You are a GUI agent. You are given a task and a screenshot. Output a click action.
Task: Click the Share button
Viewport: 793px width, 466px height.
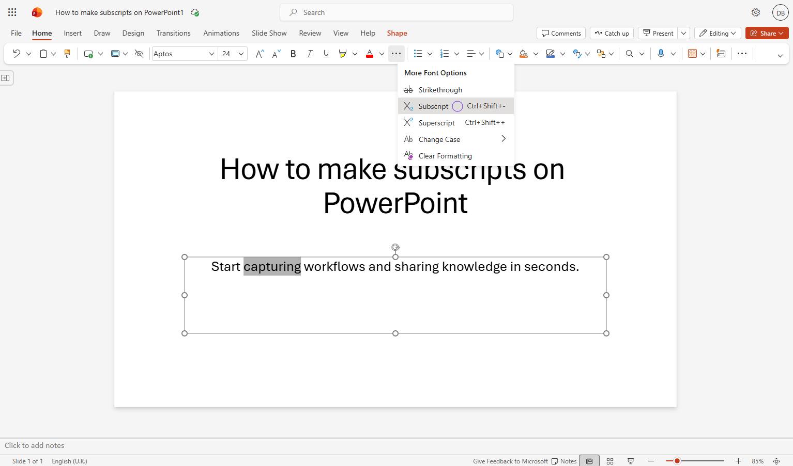pos(767,33)
